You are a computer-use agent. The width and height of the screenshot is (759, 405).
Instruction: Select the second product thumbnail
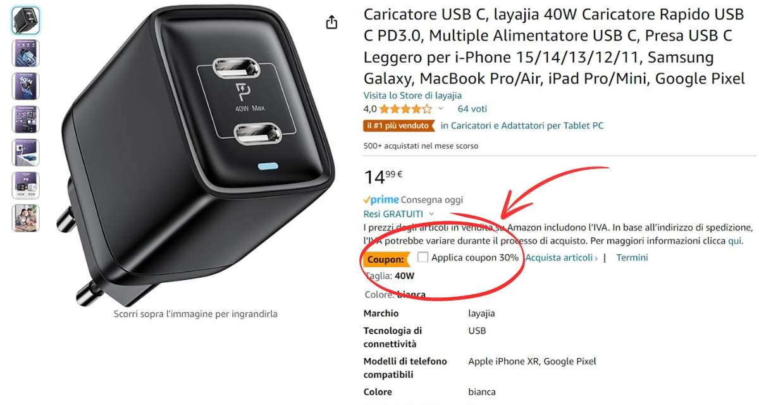(26, 53)
